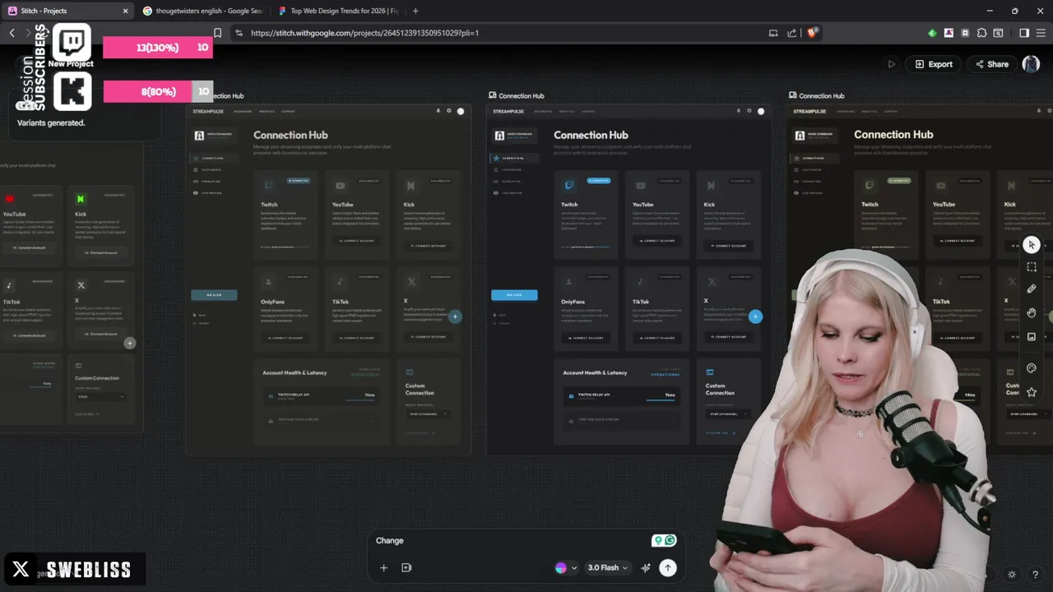1053x592 pixels.
Task: Select the image tool in side toolbar
Action: pyautogui.click(x=1032, y=336)
